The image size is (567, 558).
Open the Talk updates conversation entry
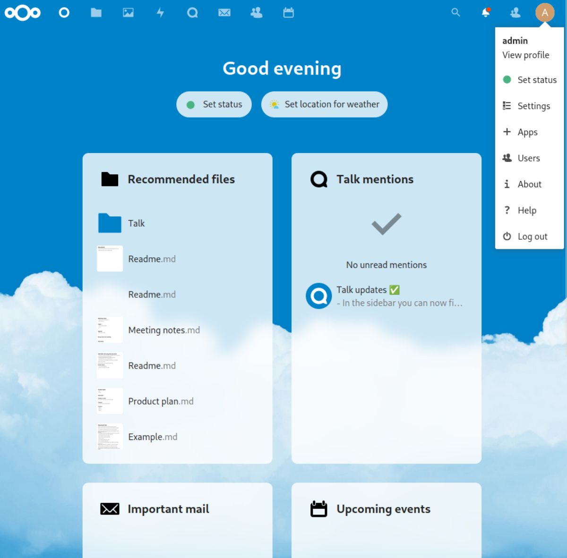387,296
